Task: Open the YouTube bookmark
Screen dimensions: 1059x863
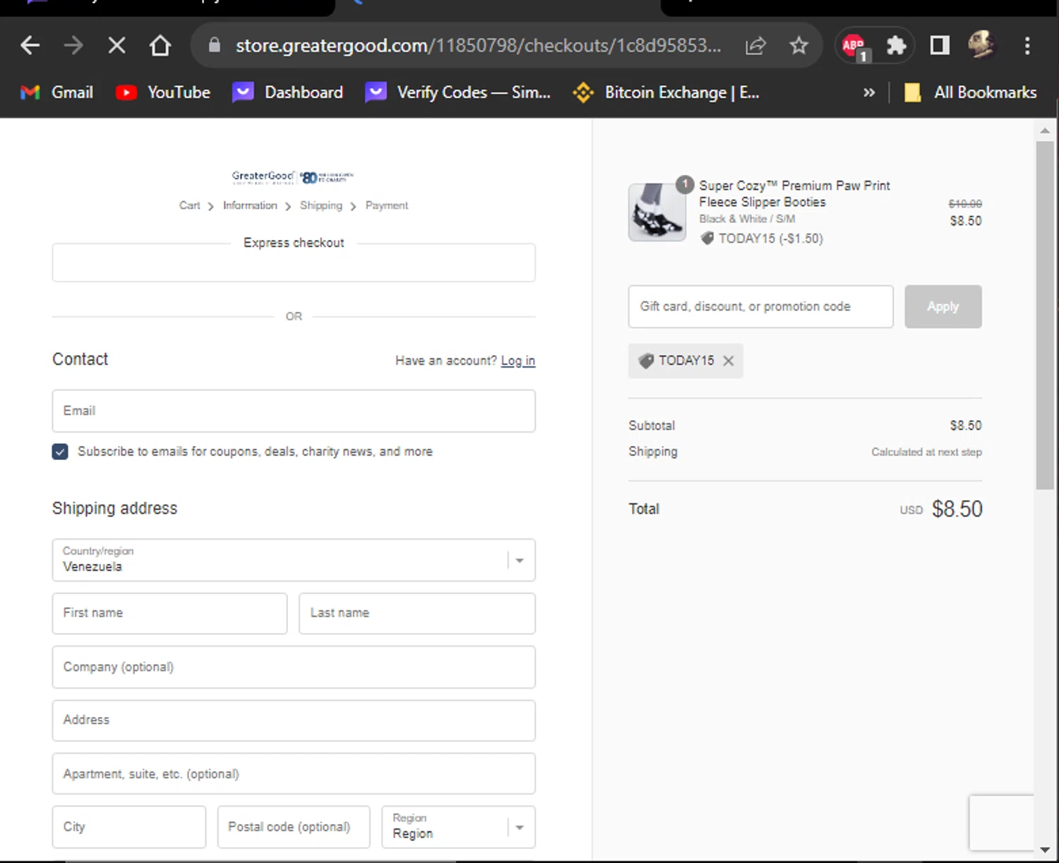Action: (x=163, y=92)
